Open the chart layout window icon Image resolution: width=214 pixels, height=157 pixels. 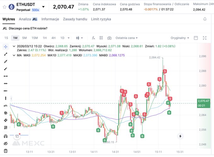click(x=196, y=38)
